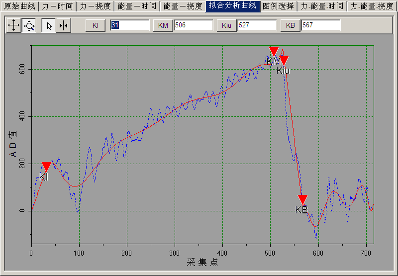Viewport: 398px width, 276px height.
Task: Select the KB value field showing 567
Action: point(320,25)
